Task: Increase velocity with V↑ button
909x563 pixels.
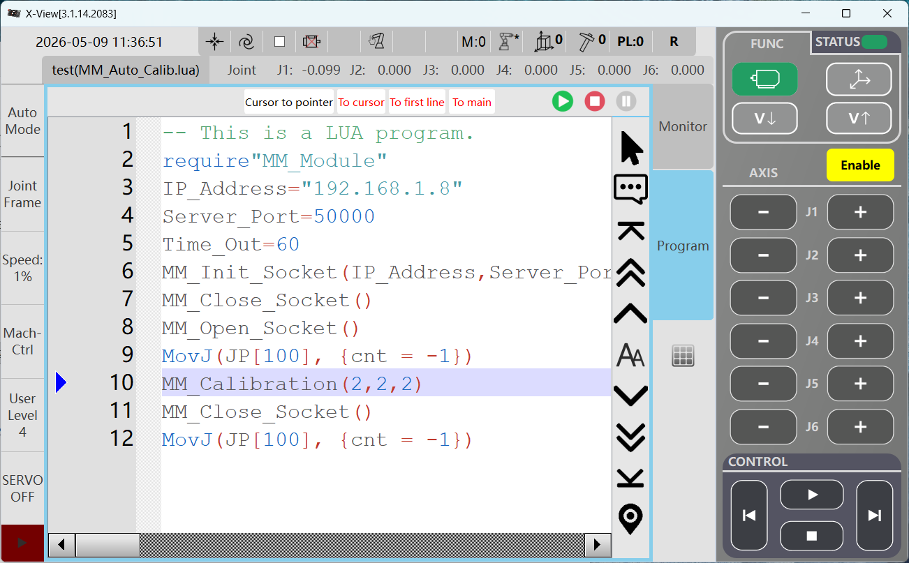Action: 859,119
